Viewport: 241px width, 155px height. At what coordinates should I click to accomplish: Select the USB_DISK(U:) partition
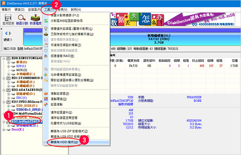[27, 106]
